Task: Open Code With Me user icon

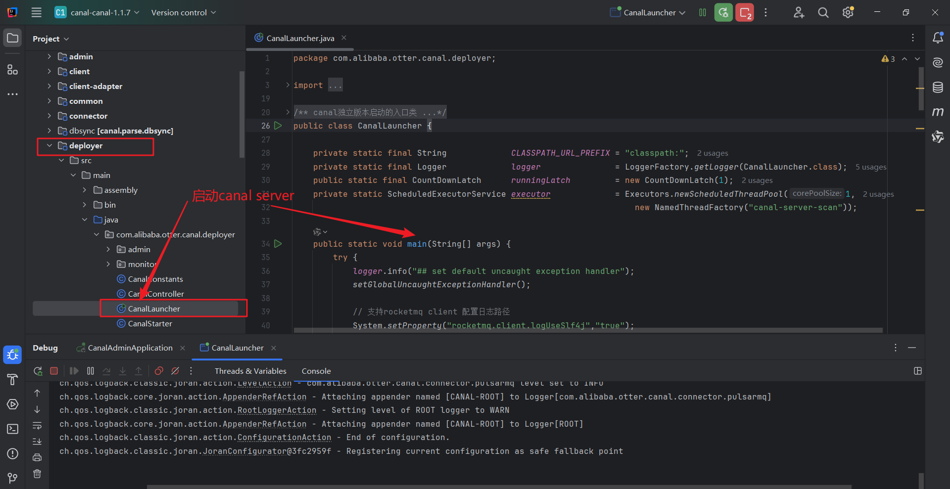Action: (799, 12)
